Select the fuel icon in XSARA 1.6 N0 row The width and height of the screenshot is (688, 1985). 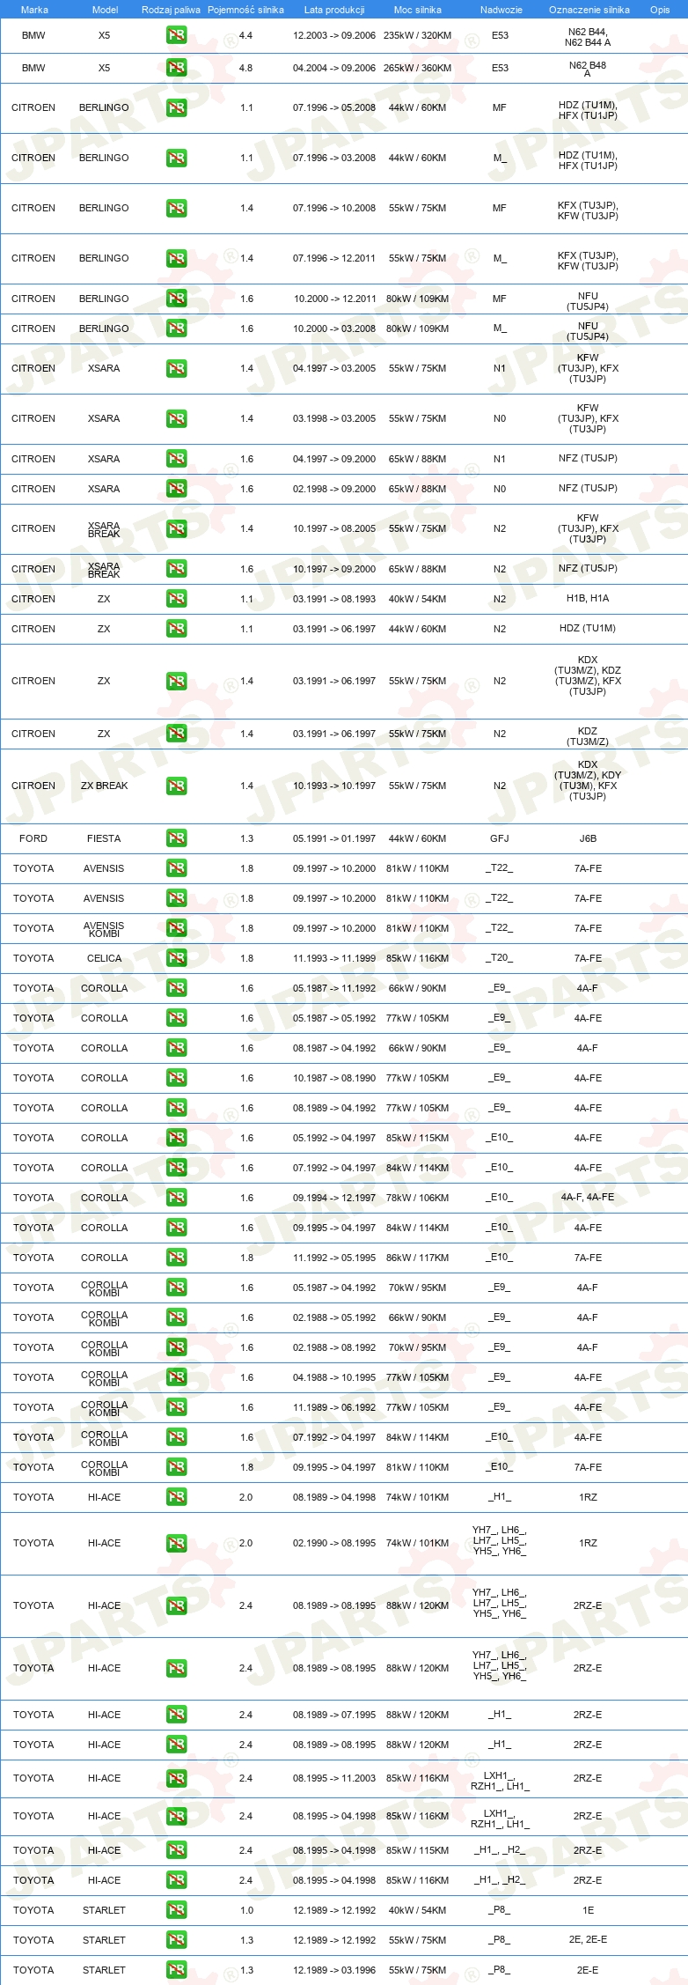tap(176, 489)
